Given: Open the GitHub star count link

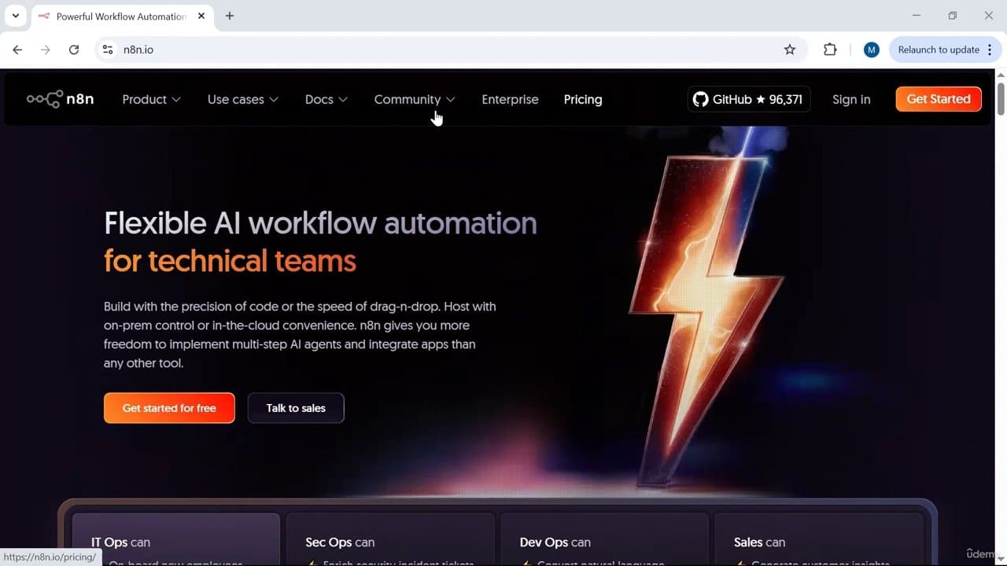Looking at the screenshot, I should coord(748,99).
